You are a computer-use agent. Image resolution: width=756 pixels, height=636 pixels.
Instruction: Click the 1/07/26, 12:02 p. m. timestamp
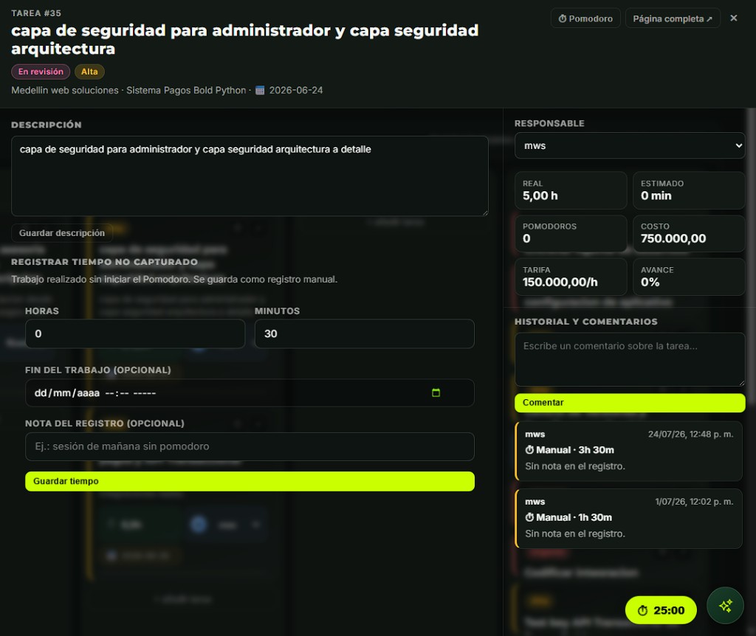click(x=694, y=502)
